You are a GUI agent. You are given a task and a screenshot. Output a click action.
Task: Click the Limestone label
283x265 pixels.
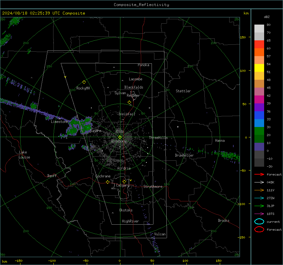pos(59,122)
